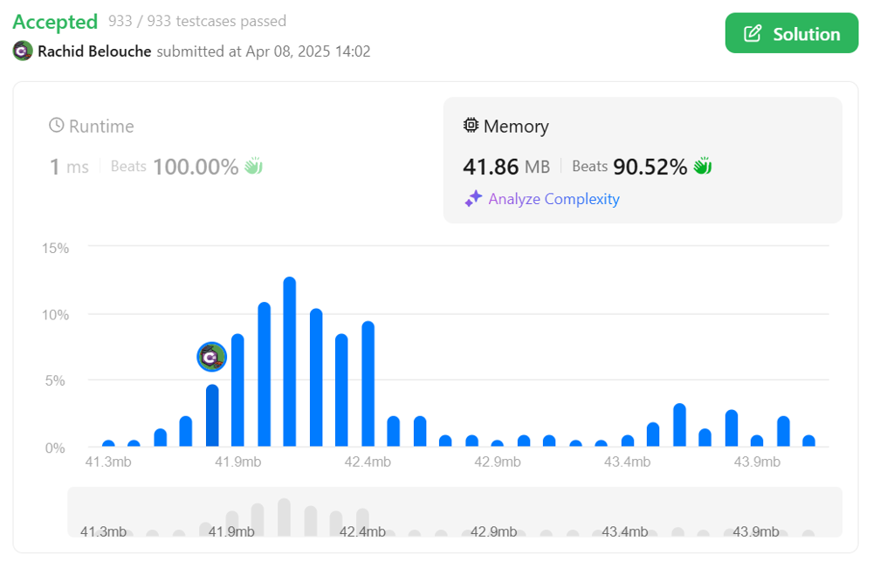
Task: Click clapping hands icon next to 100.00%
Action: point(253,166)
